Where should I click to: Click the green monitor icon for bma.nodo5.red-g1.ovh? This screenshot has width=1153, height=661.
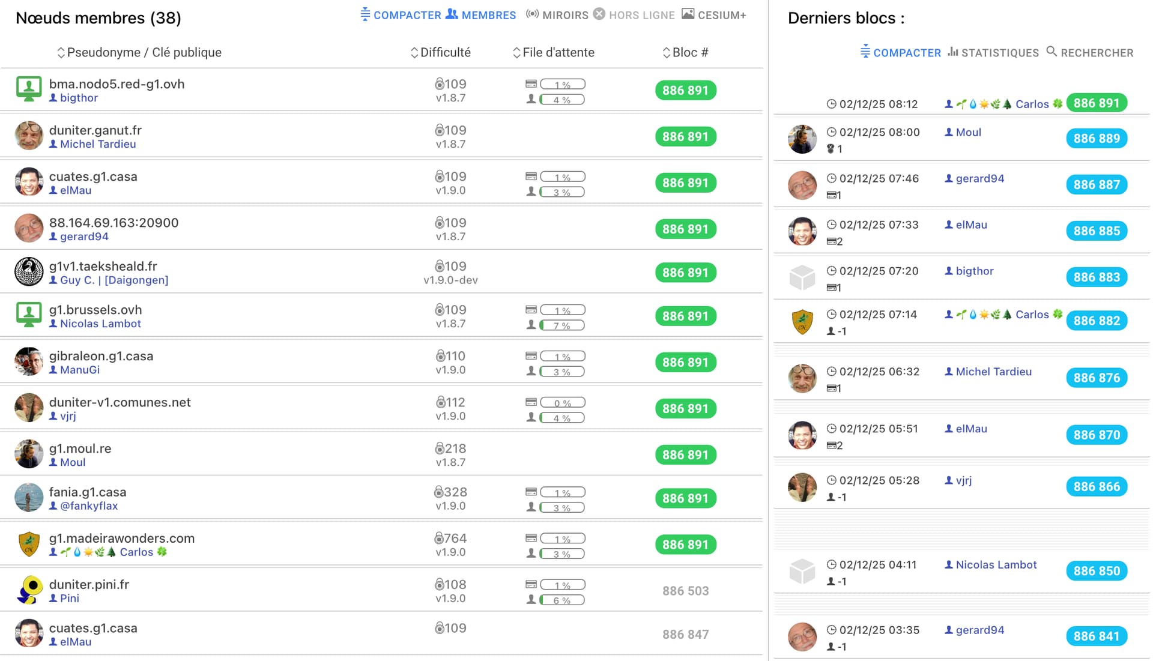click(x=29, y=89)
